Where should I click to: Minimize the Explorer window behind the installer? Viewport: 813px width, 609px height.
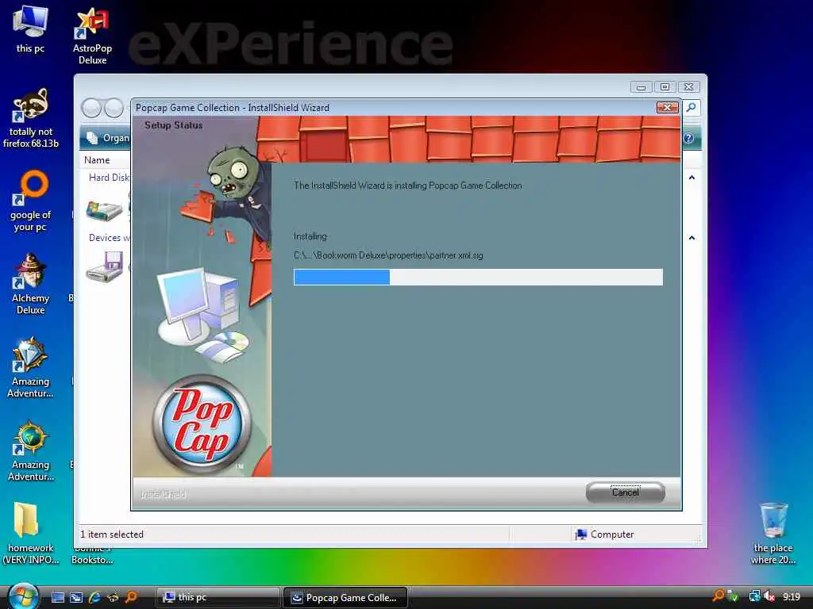[x=642, y=87]
